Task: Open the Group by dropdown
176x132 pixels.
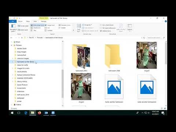Action: pos(87,25)
